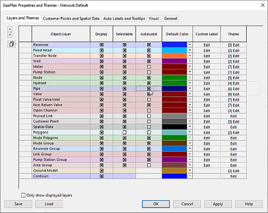Open color dropdown for Reservoir

point(190,45)
